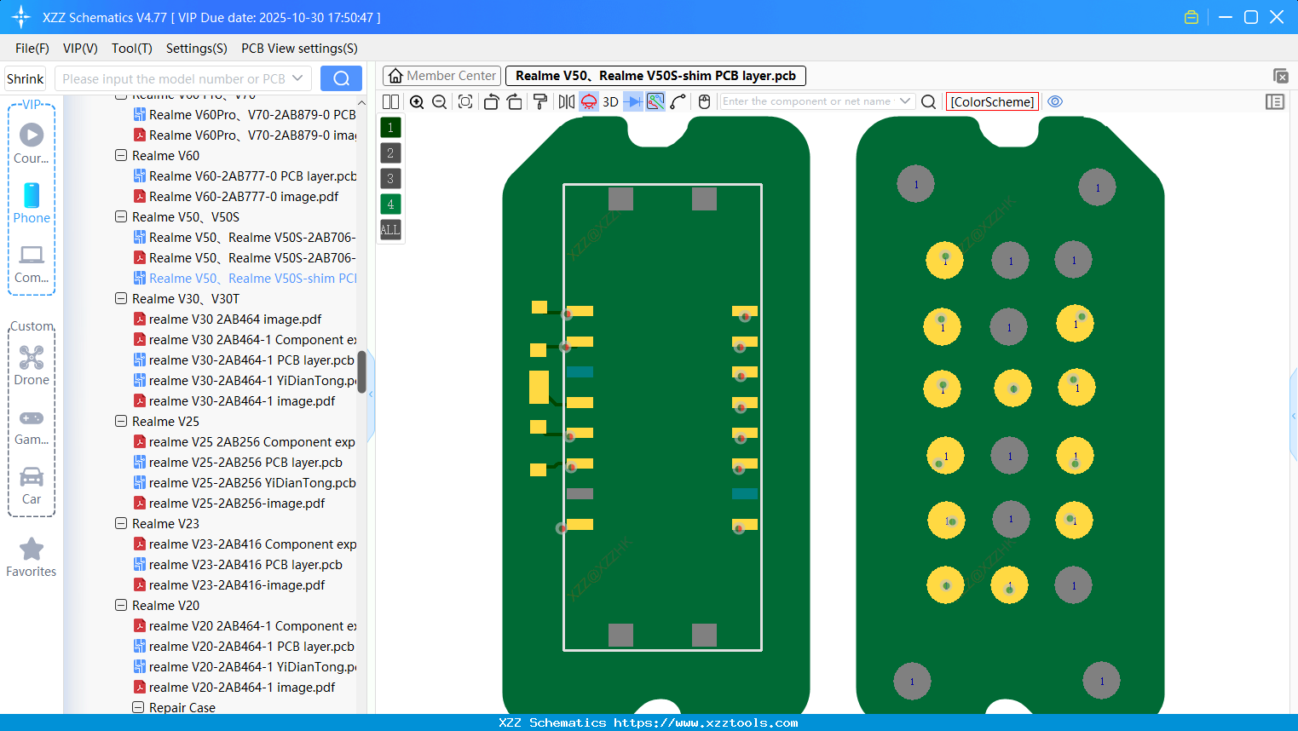Toggle the diode component display icon

pyautogui.click(x=633, y=102)
